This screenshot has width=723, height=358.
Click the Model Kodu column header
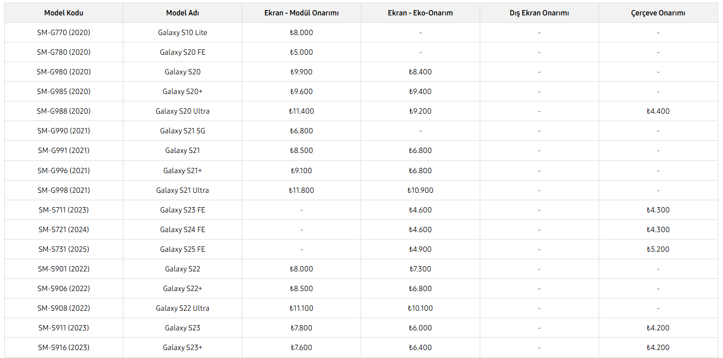64,13
